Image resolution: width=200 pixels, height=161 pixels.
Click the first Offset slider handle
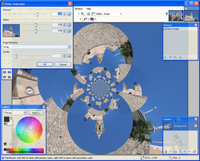[x=36, y=25]
